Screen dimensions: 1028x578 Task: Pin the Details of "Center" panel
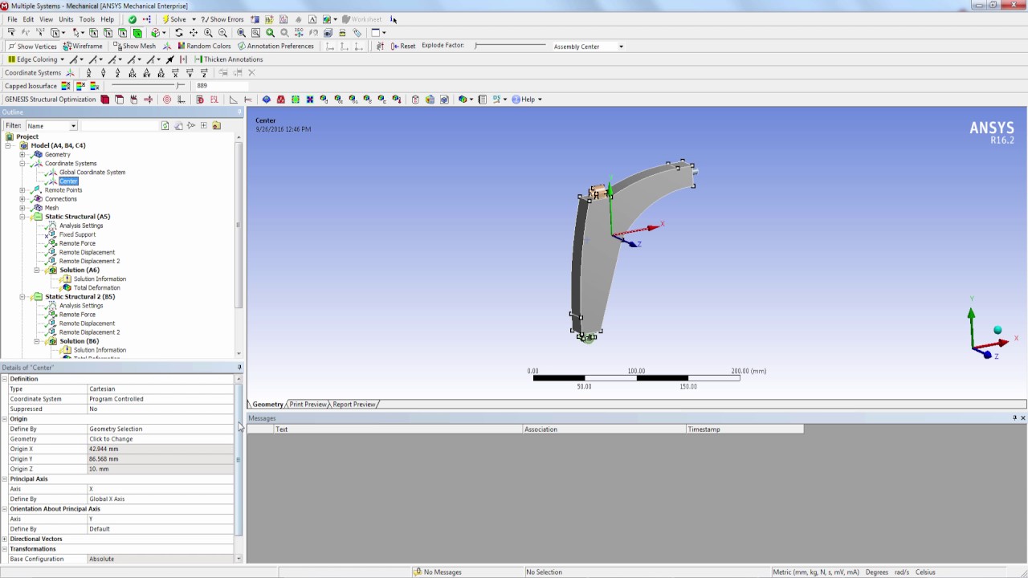239,368
